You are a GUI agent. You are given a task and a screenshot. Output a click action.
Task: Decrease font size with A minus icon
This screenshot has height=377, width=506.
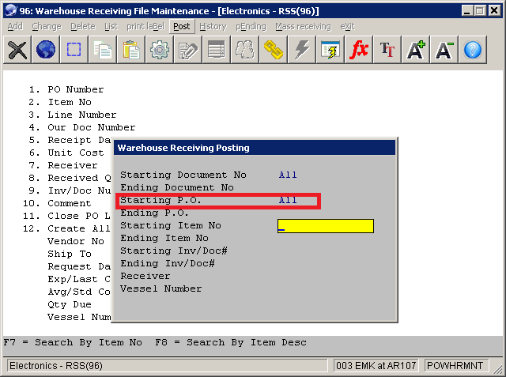pyautogui.click(x=444, y=50)
